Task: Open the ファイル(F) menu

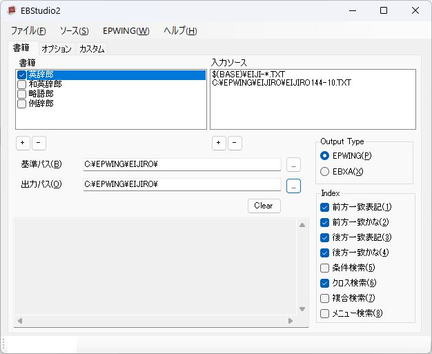Action: pos(28,31)
